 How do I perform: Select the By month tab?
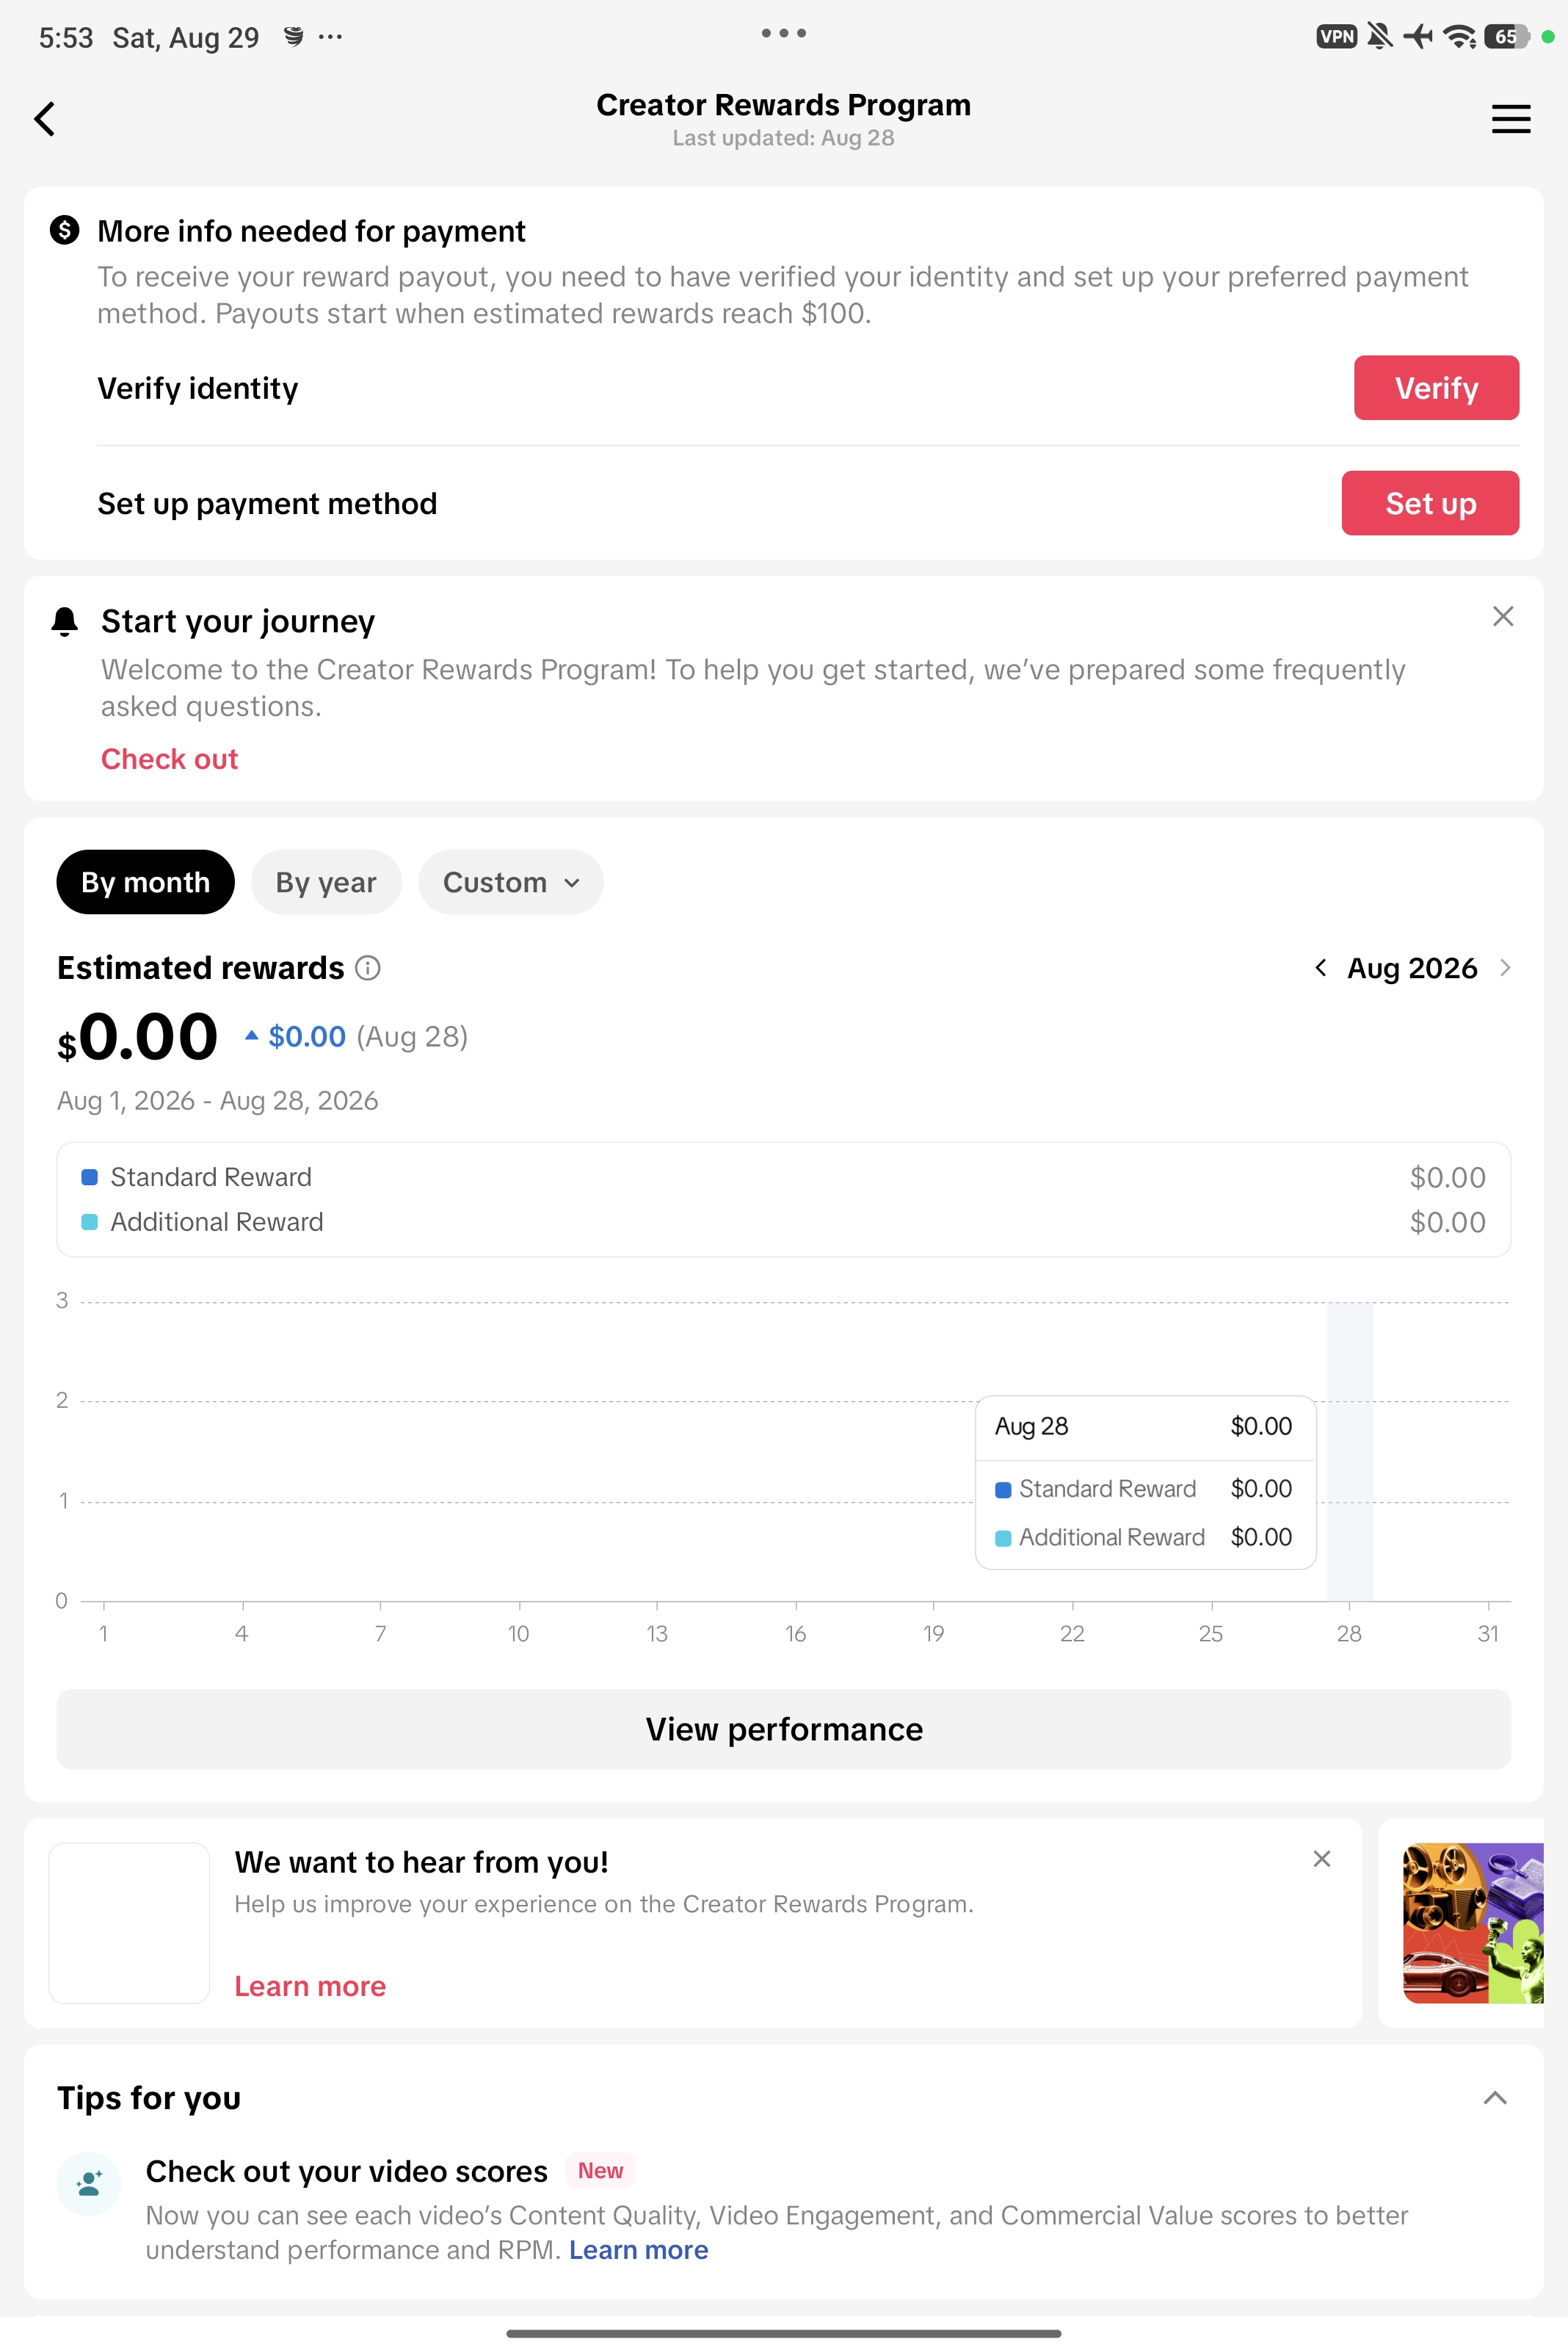click(x=146, y=881)
